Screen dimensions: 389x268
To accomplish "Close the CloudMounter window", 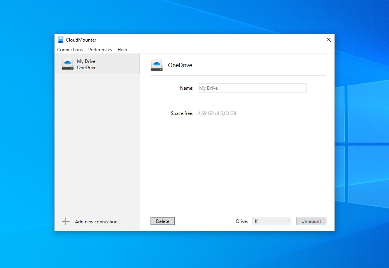I will 328,40.
